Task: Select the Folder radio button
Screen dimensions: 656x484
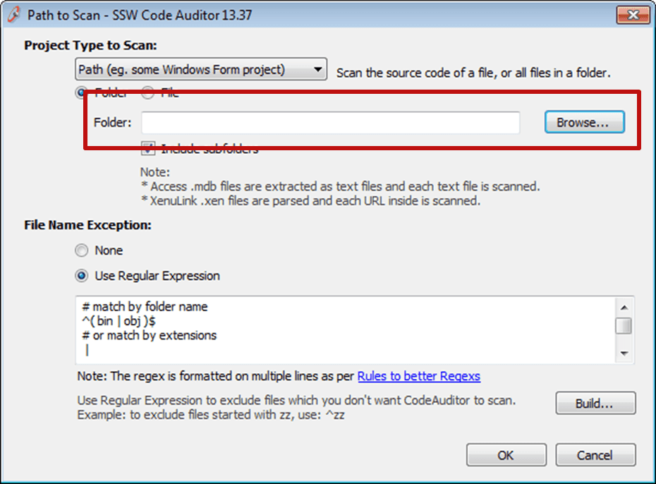Action: [x=83, y=92]
